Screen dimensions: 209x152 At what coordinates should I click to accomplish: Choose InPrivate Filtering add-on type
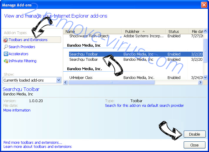[22, 61]
